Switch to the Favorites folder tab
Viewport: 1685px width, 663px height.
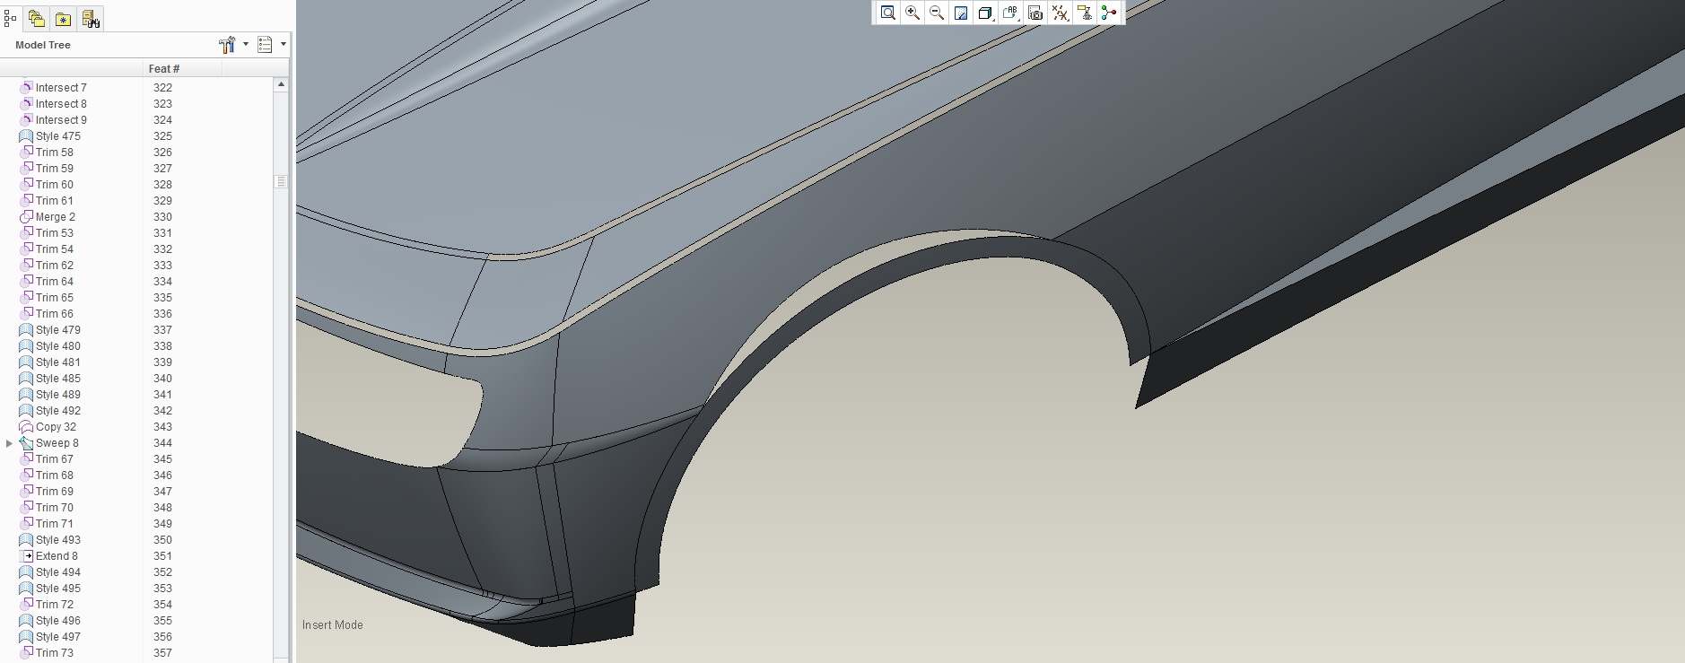(x=64, y=18)
